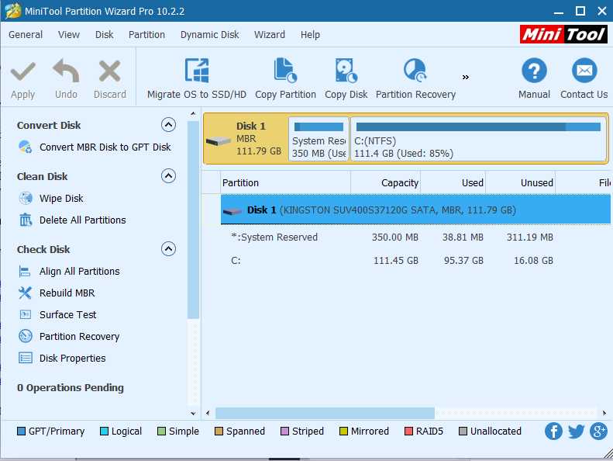Open the Copy Partition wizard icon
The image size is (613, 461).
(285, 70)
